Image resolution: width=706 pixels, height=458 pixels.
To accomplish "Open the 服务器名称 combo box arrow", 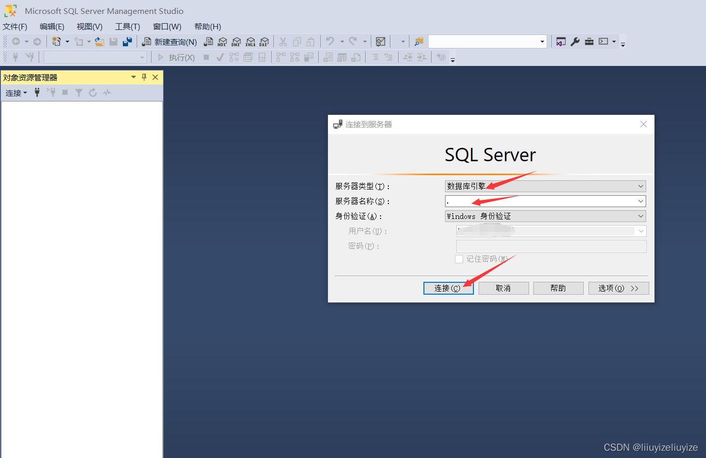I will [x=641, y=201].
